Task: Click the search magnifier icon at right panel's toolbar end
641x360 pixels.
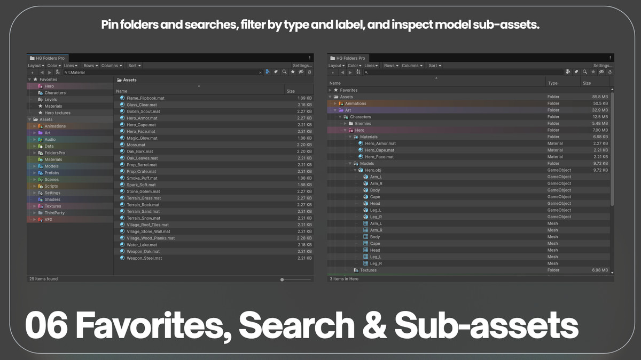Action: 585,71
